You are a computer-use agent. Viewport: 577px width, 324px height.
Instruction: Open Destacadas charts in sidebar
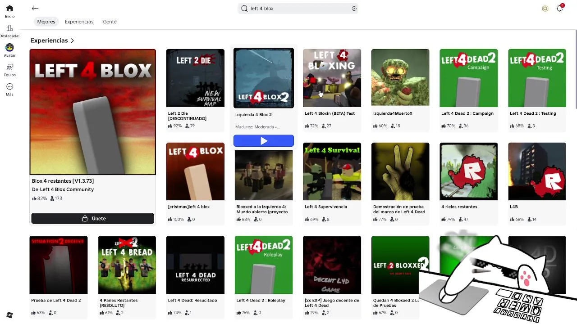[x=9, y=31]
